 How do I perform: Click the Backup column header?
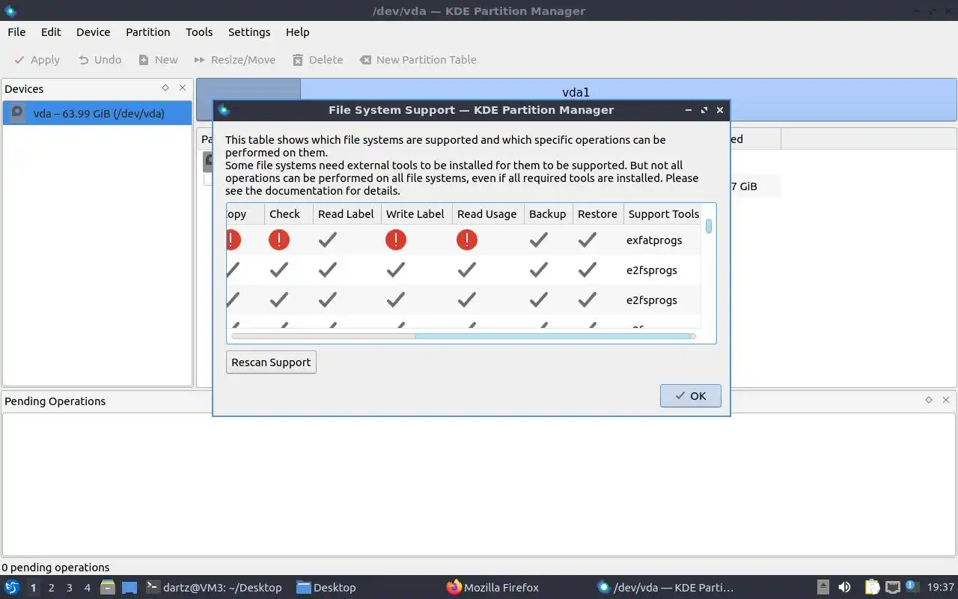(549, 214)
